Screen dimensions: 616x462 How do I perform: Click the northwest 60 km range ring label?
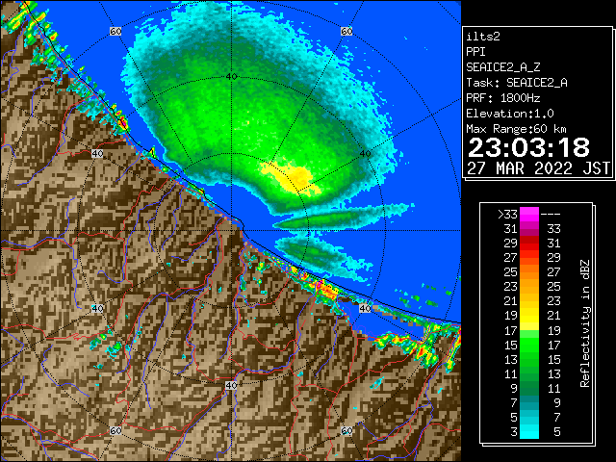point(115,31)
